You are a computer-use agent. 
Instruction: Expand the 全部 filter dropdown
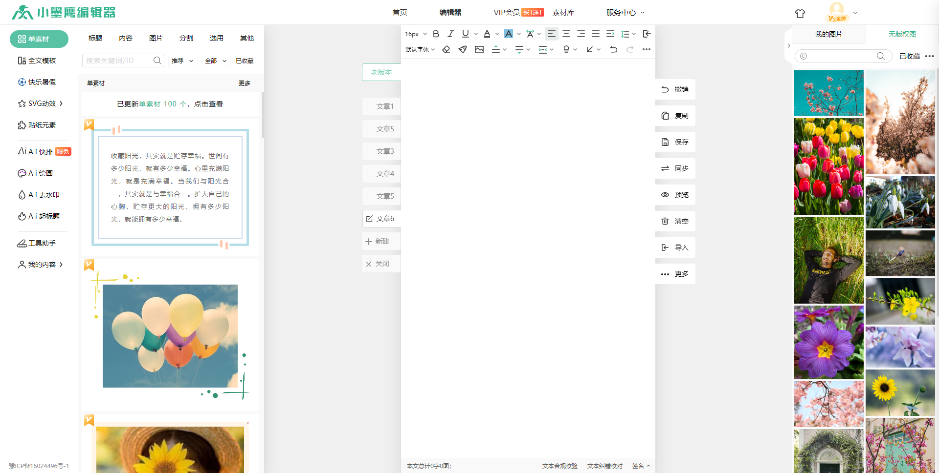216,61
